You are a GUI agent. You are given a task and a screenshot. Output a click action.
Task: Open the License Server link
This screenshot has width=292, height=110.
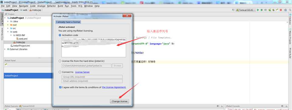82,72
